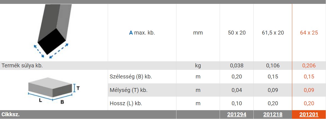Open article number 201218 link

[x=273, y=114]
